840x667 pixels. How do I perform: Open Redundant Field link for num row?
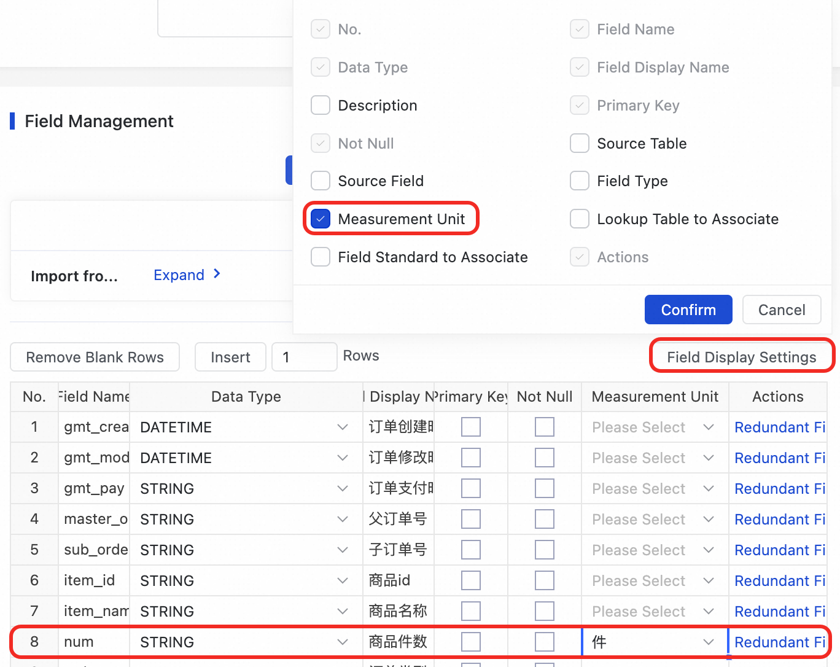780,642
